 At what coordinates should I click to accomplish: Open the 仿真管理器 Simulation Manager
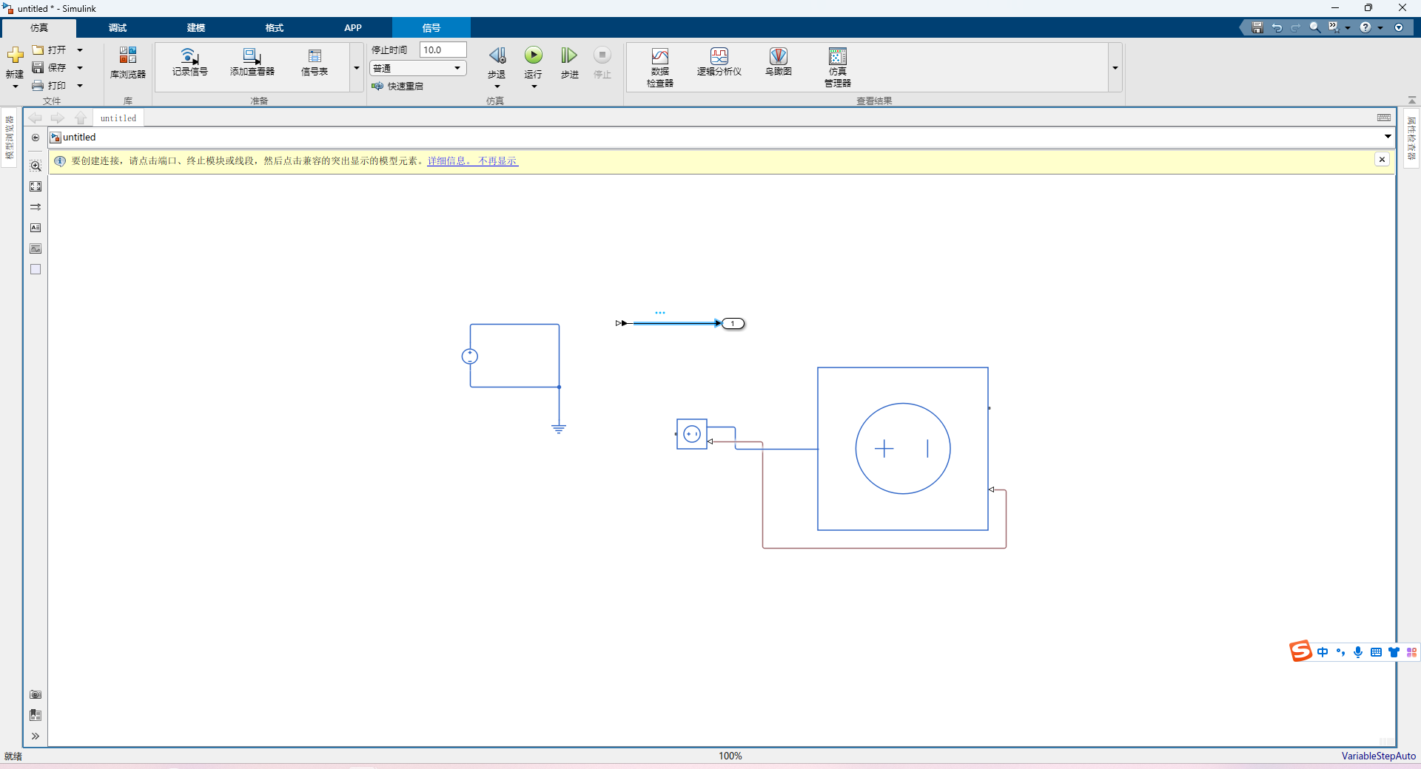coord(838,67)
